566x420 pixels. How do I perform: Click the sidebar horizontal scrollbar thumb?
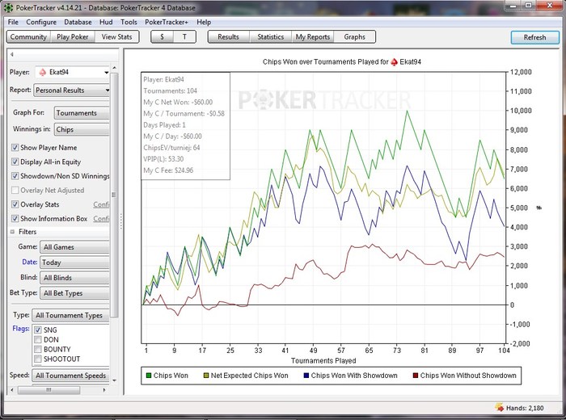point(49,390)
